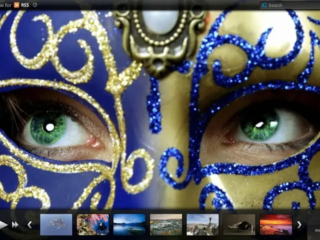Open the circled arrow next to RSS

(x=35, y=5)
